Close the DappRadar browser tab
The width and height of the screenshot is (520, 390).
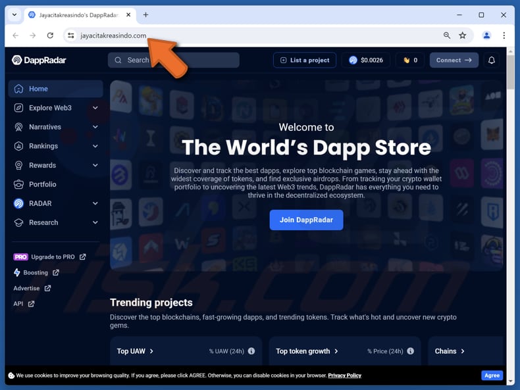128,15
